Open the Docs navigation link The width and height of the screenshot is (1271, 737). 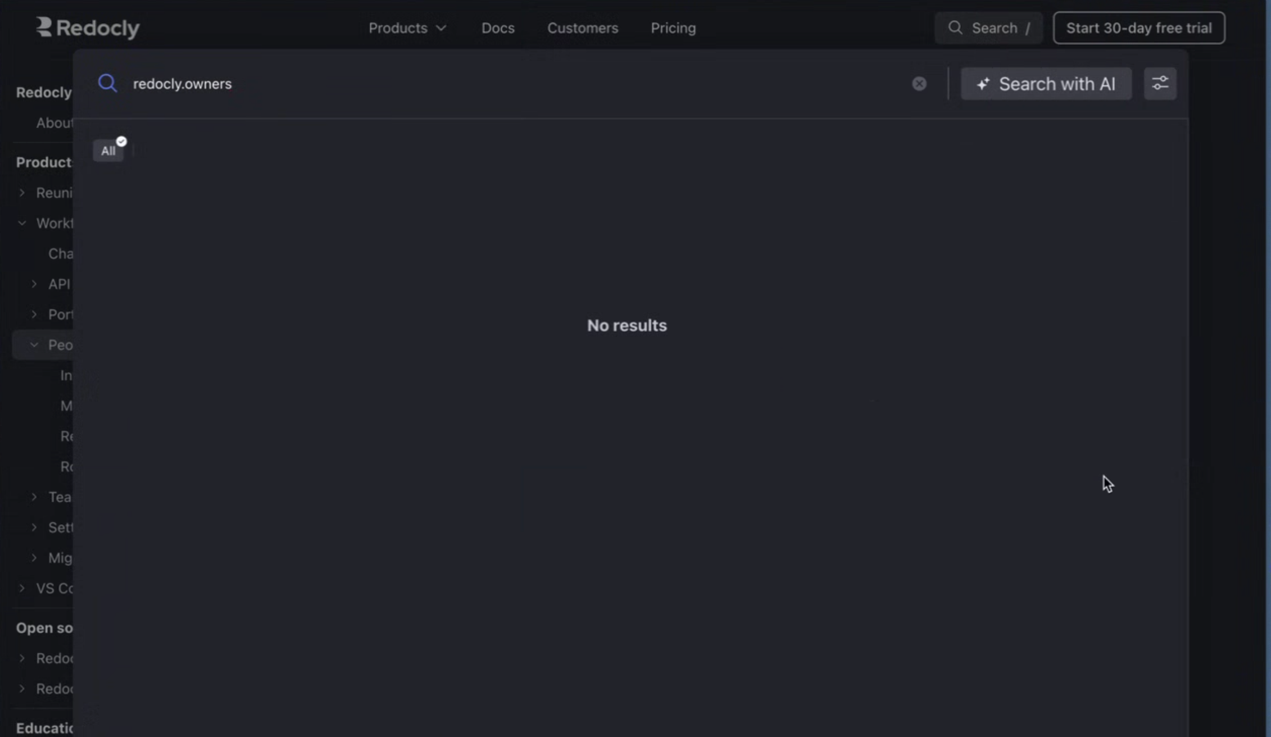[x=498, y=28]
